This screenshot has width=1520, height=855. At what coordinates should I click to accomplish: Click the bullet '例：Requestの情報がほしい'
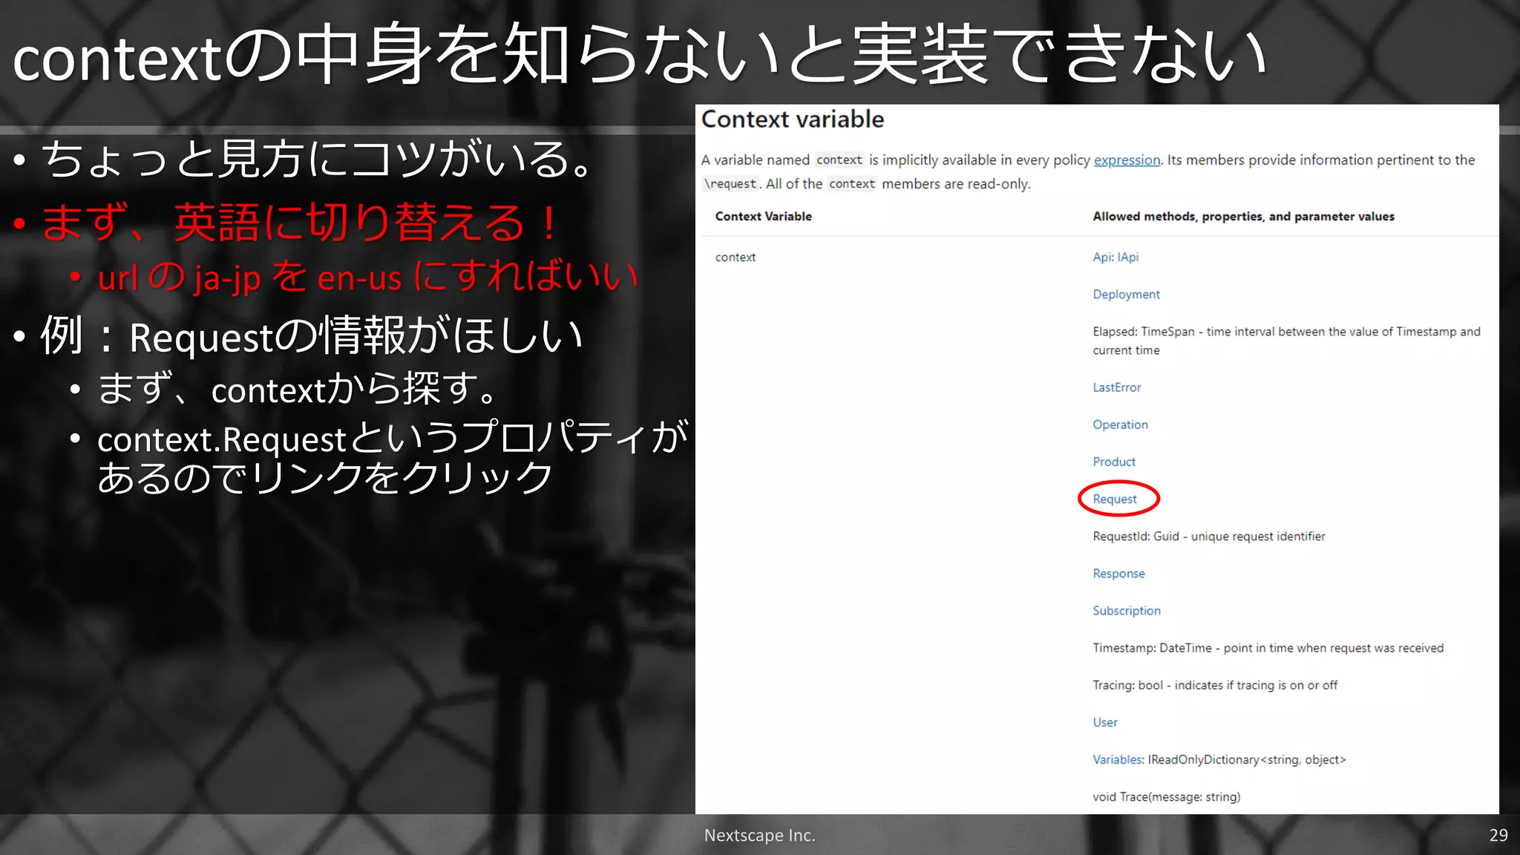(x=312, y=335)
